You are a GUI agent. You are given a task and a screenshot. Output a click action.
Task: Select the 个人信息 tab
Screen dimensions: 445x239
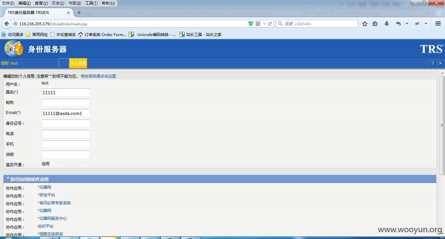(x=78, y=63)
